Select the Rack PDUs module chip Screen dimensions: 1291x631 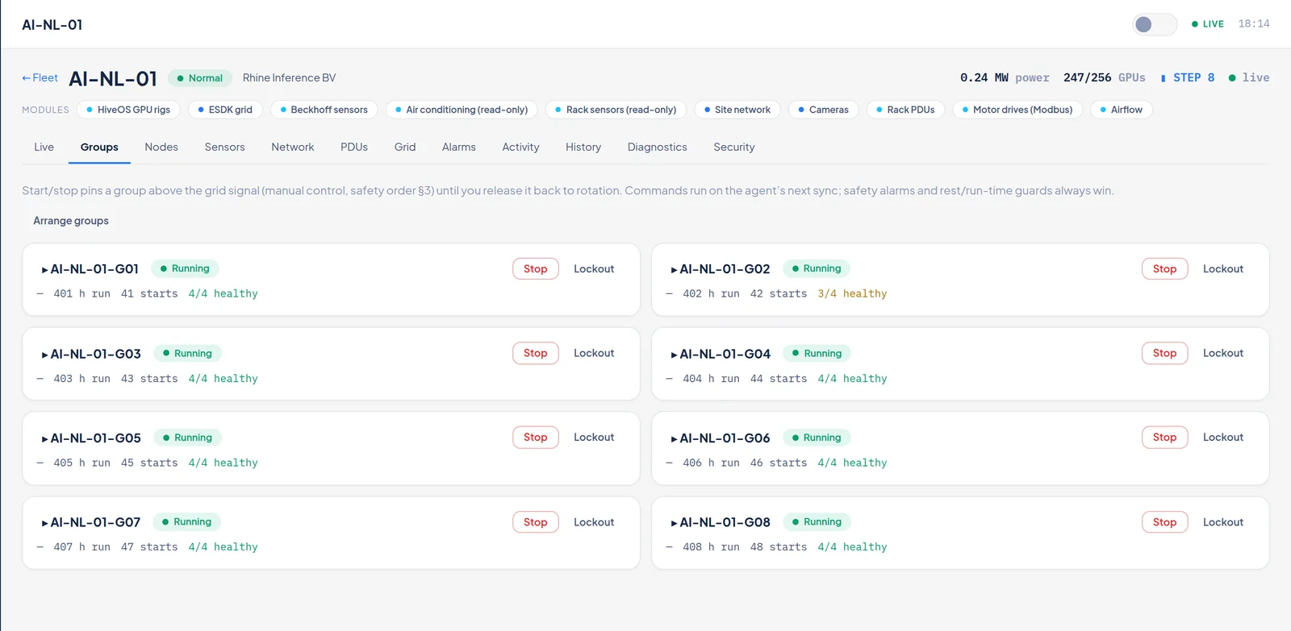[906, 110]
